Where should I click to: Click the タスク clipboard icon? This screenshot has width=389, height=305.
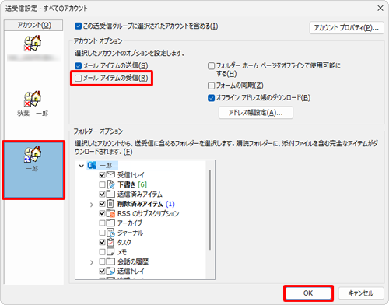(110, 242)
